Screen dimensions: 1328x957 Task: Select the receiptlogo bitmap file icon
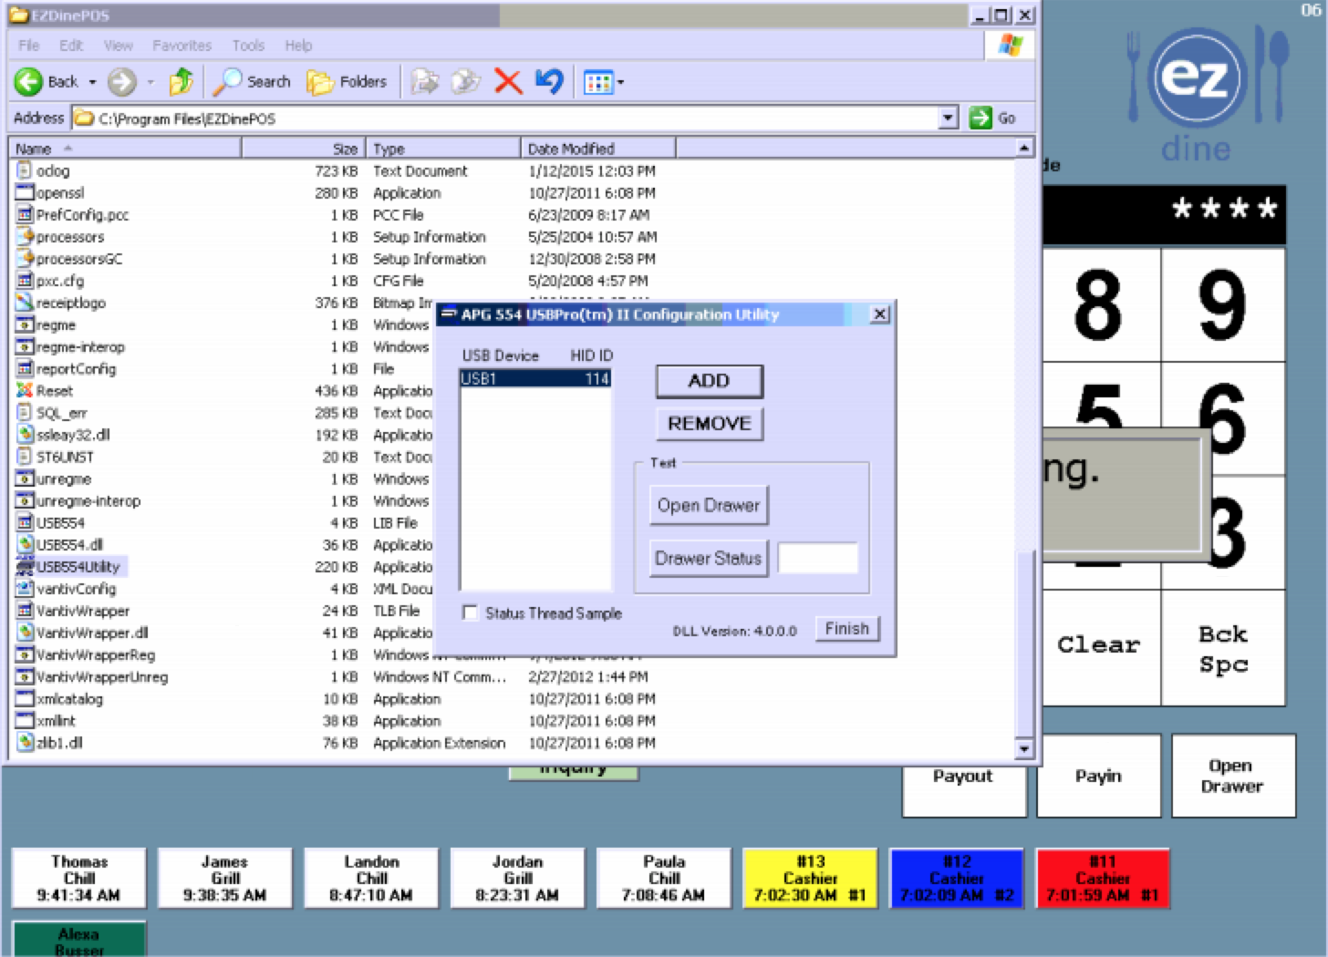(25, 303)
